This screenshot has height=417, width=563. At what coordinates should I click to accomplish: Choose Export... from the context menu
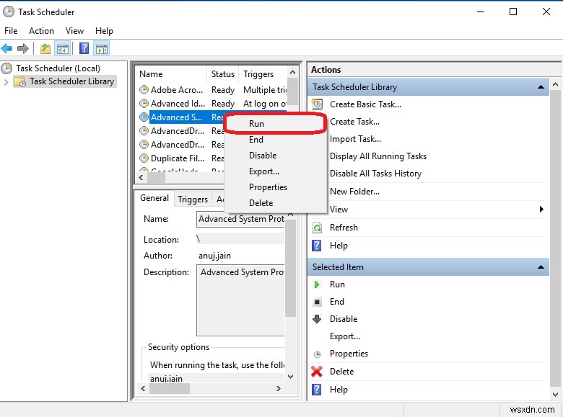275,171
